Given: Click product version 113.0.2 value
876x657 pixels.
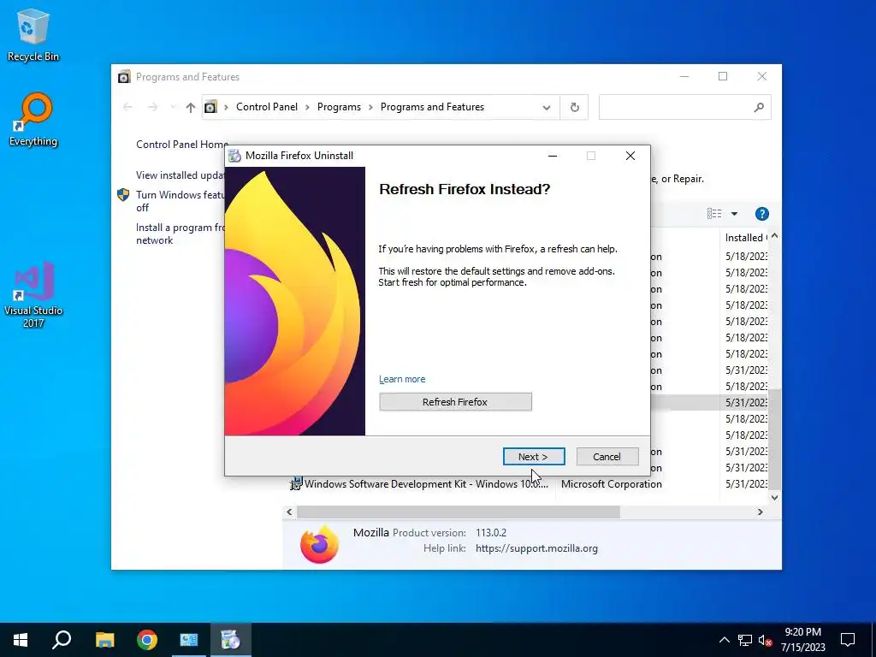Looking at the screenshot, I should (491, 532).
